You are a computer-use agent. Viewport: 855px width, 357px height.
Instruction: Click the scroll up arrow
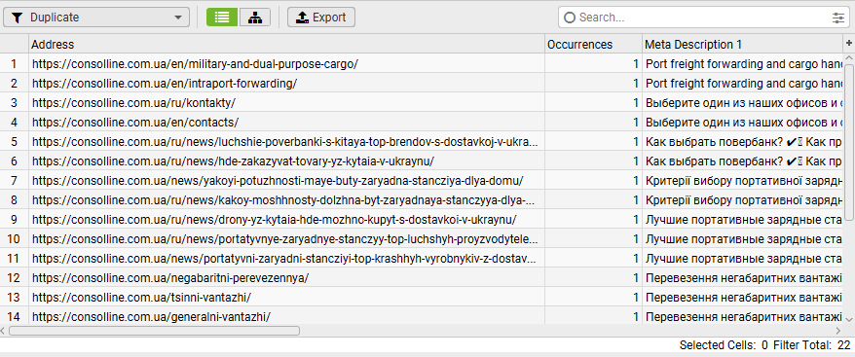point(849,57)
